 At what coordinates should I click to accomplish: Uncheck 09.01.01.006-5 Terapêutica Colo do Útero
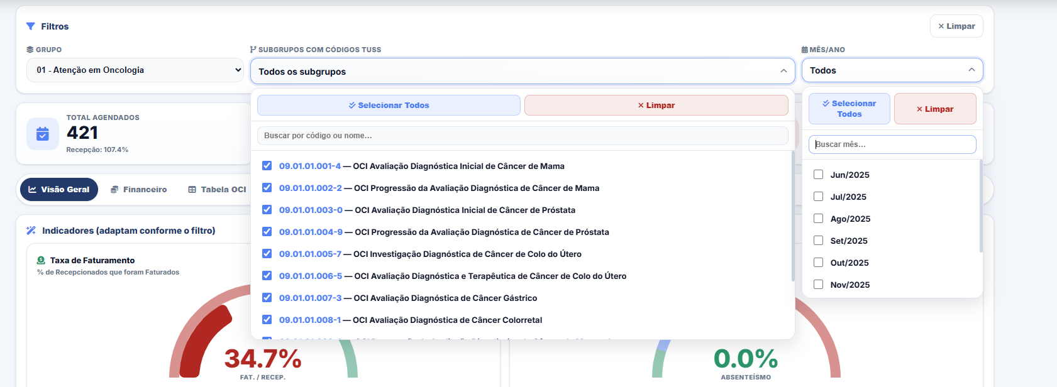[x=267, y=276]
